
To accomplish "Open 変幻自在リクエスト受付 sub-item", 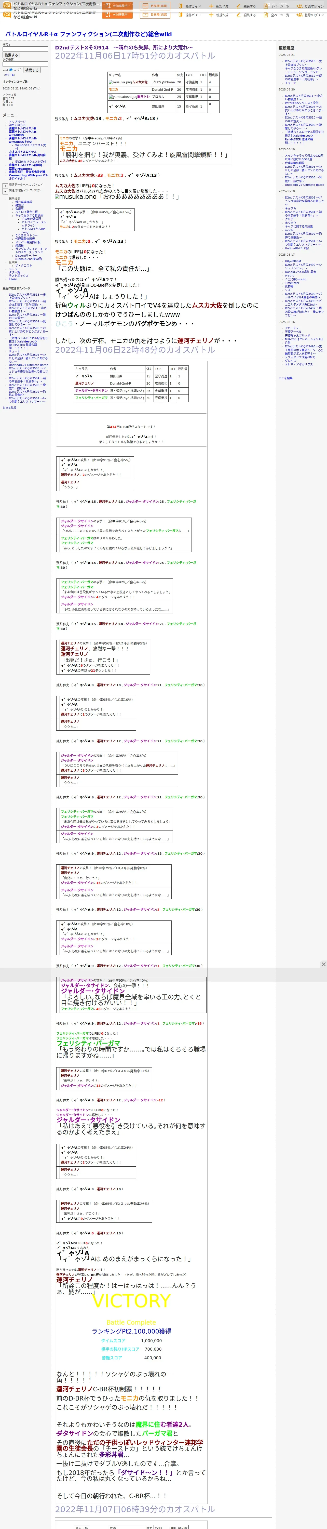I will (30, 162).
